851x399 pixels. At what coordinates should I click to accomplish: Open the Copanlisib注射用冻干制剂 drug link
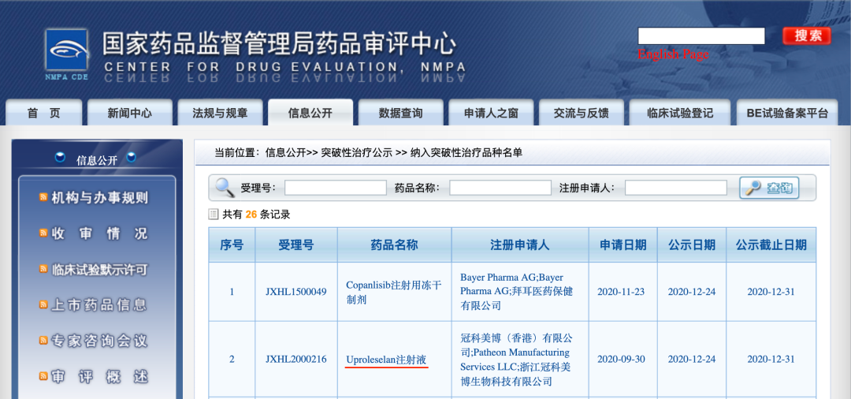pos(393,292)
